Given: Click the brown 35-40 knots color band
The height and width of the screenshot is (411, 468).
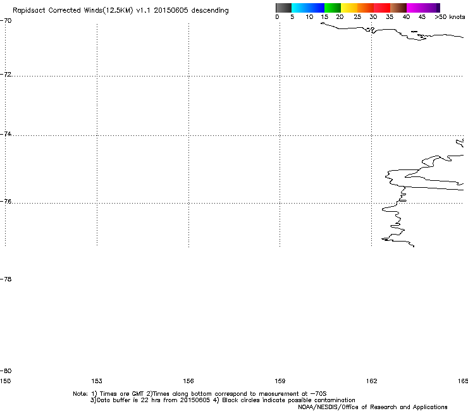Looking at the screenshot, I should [x=398, y=8].
